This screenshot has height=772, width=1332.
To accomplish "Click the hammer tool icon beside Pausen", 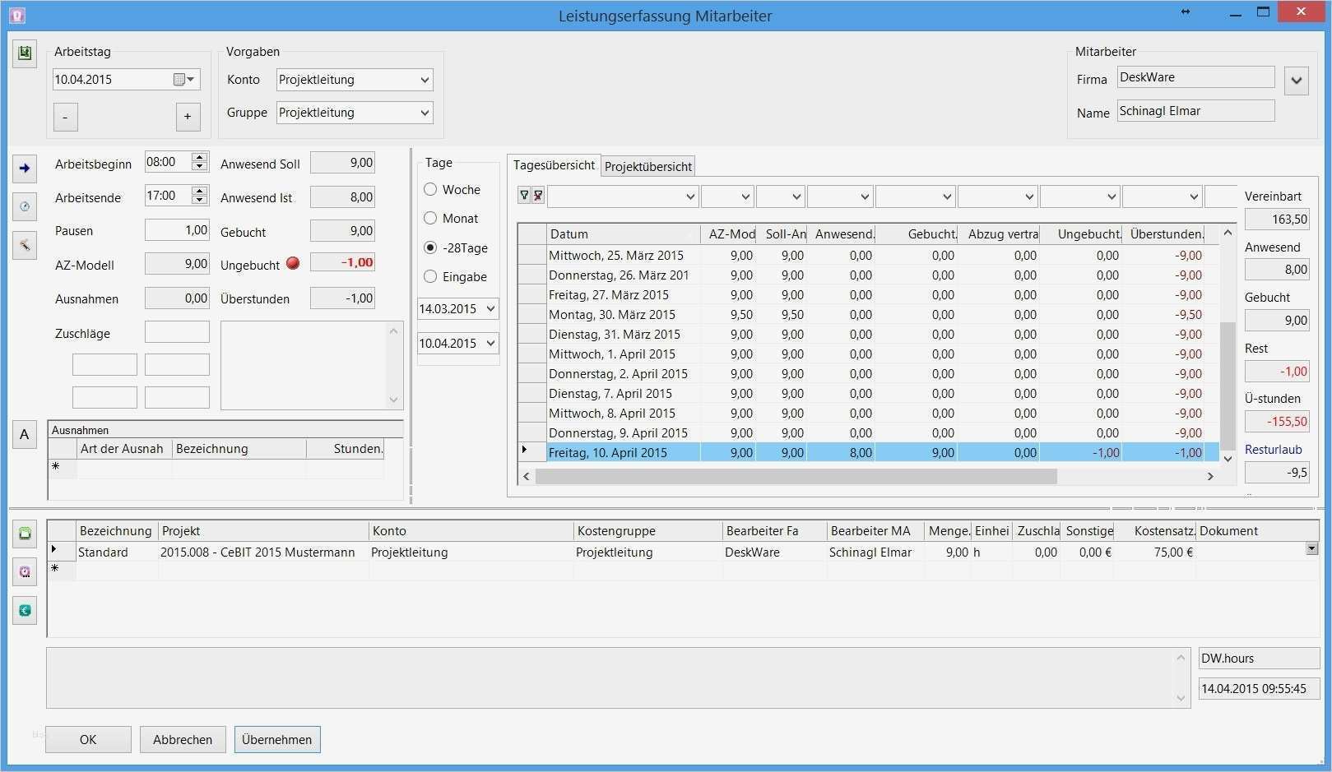I will [x=25, y=244].
